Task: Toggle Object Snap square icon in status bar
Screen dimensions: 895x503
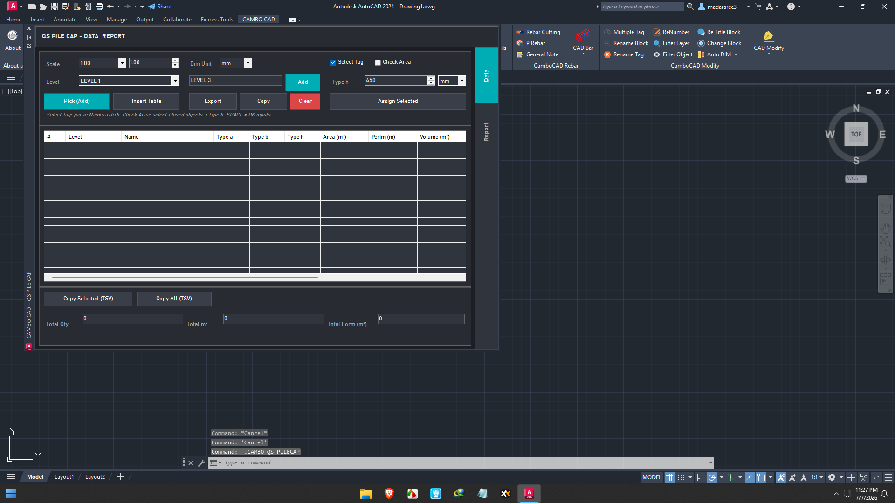Action: pos(761,477)
